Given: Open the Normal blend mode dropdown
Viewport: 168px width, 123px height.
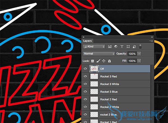Looking at the screenshot, I should (x=99, y=54).
